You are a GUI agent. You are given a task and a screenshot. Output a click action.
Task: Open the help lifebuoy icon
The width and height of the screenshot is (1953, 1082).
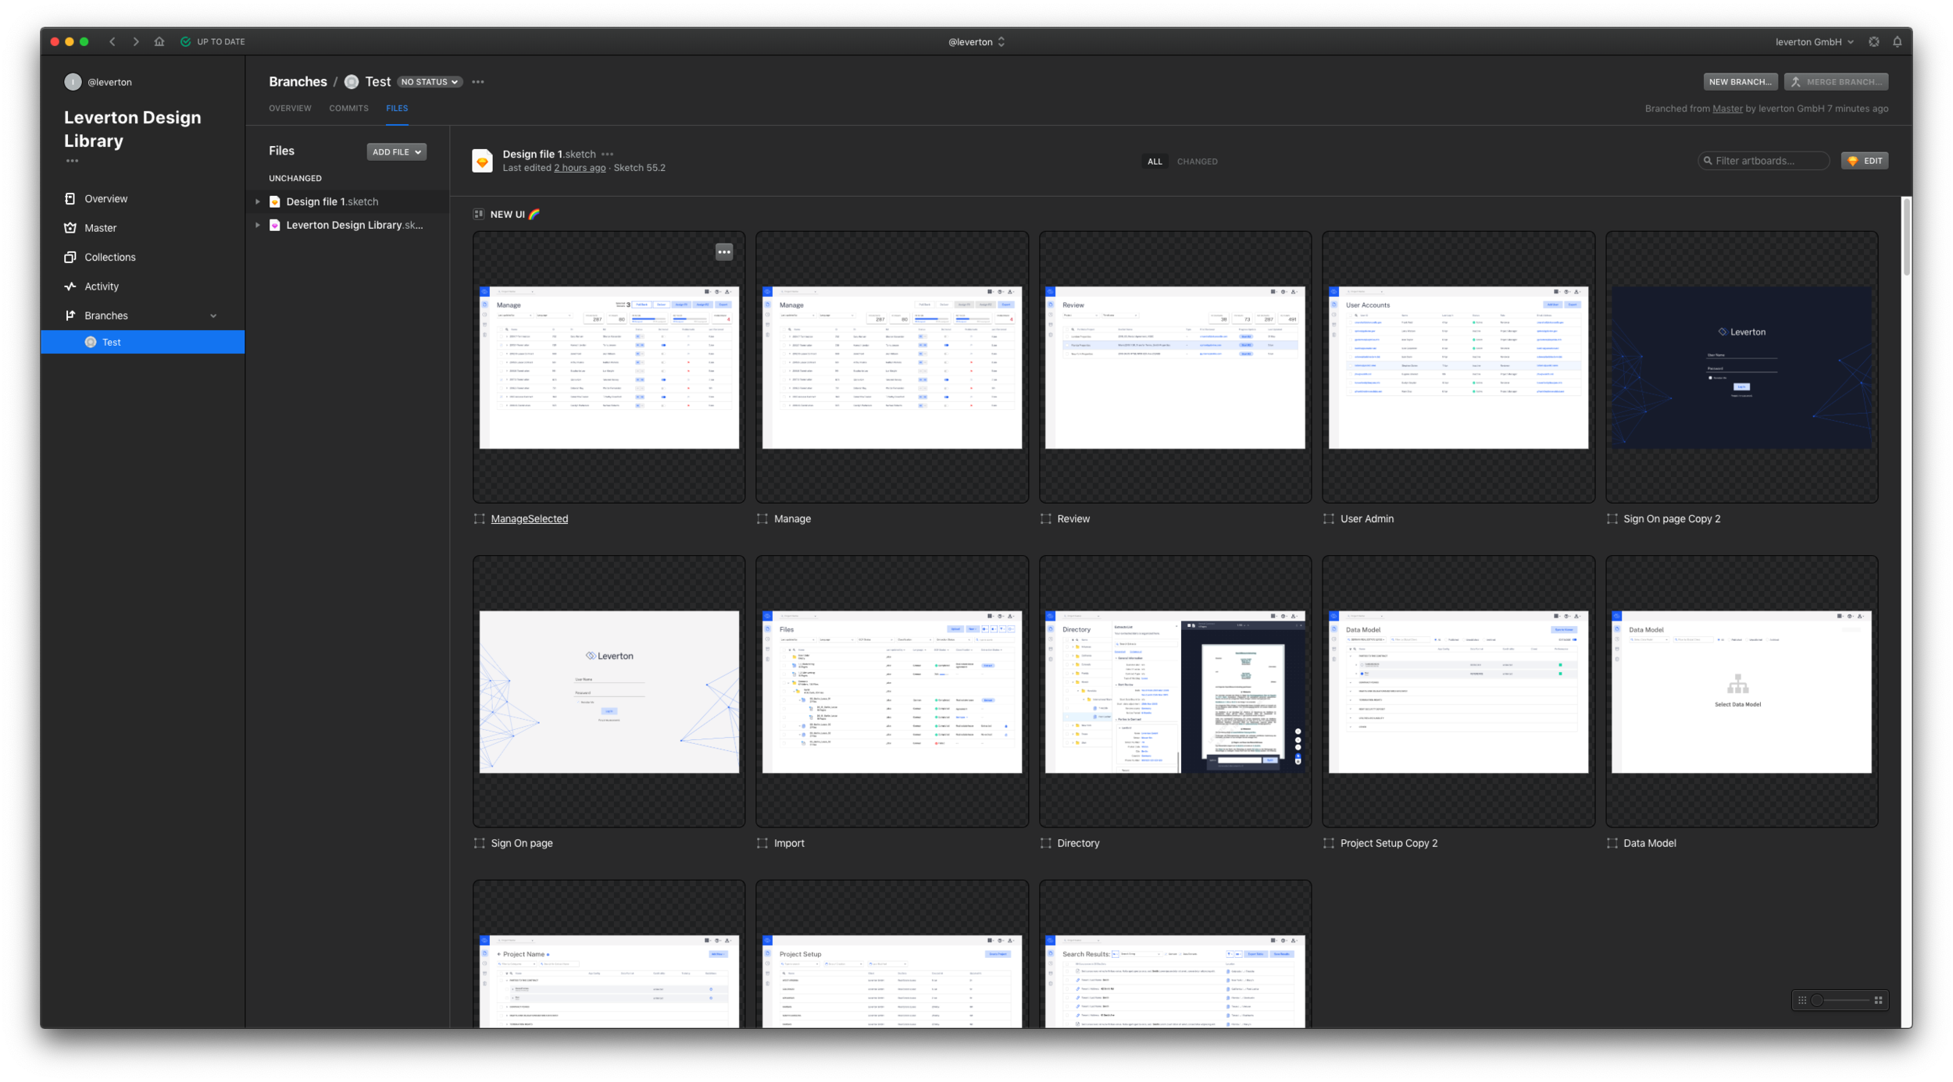tap(1873, 41)
